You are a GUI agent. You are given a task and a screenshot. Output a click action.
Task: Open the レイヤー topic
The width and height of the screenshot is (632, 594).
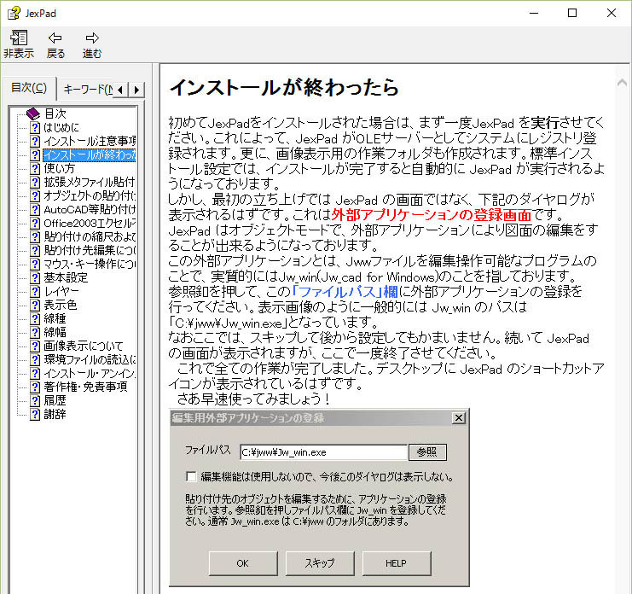[x=61, y=292]
